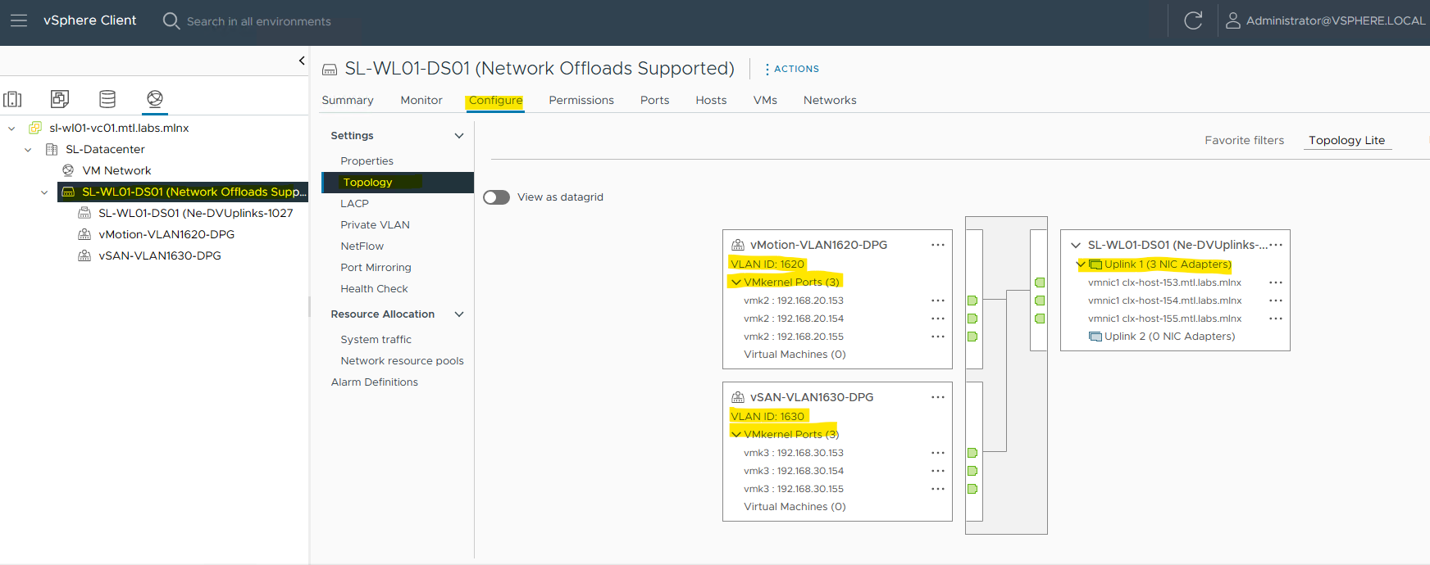Open the Monitor tab

click(421, 100)
